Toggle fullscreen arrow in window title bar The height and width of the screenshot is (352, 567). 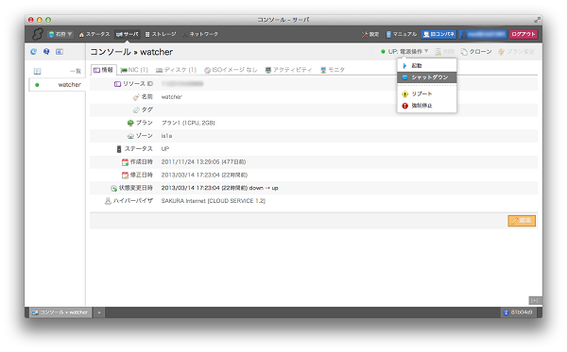click(537, 20)
